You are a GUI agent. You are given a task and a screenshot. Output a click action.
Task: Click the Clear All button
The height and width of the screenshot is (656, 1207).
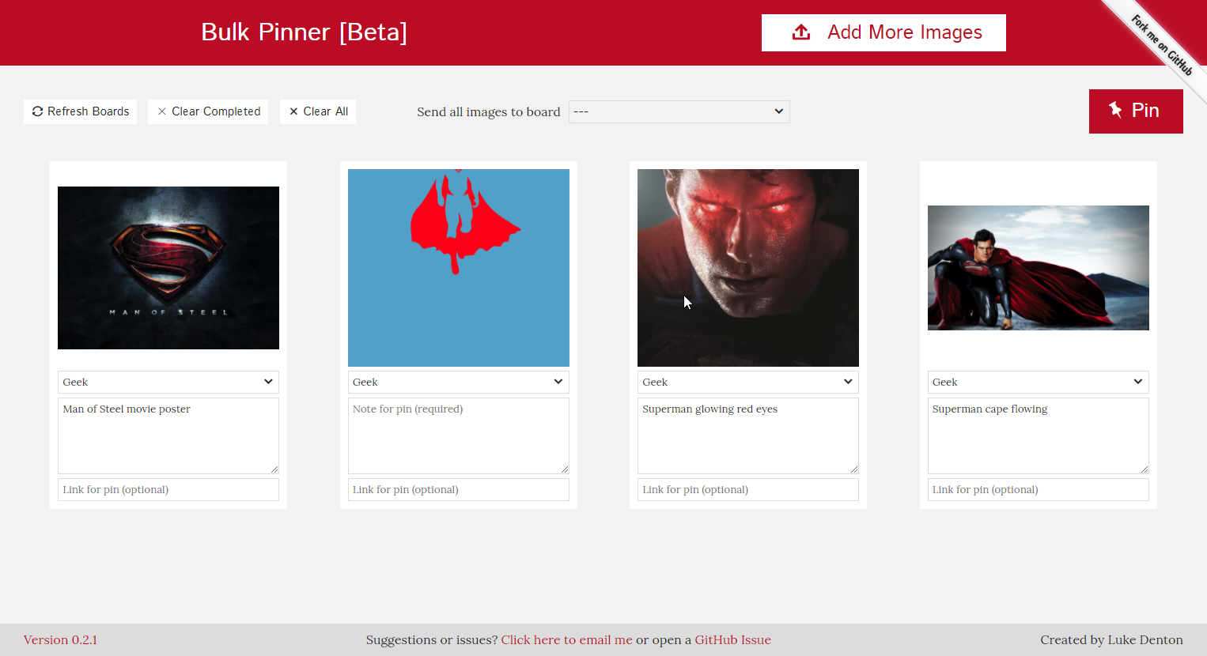[318, 111]
